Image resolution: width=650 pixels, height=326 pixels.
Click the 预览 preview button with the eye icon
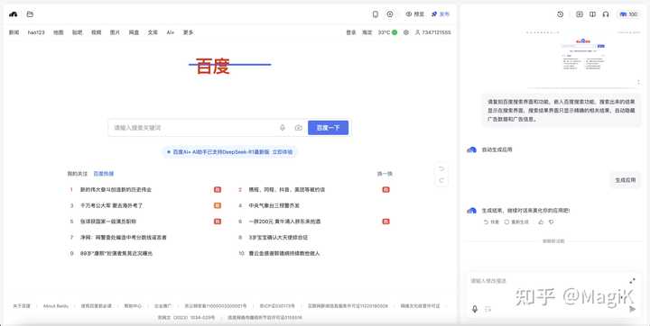(x=415, y=14)
